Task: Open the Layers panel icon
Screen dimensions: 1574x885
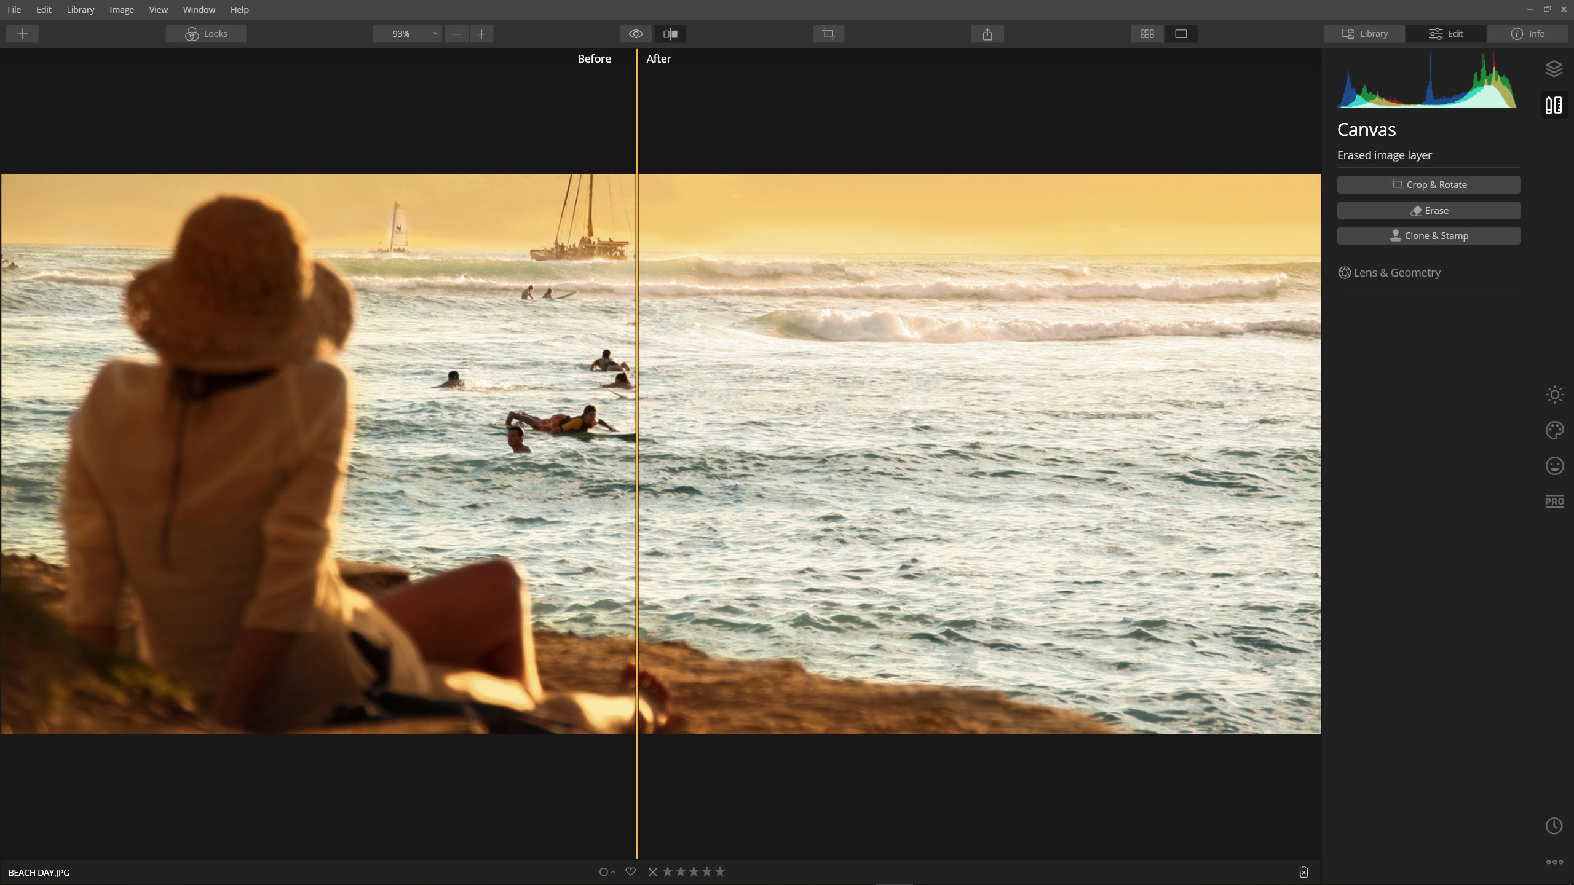Action: pyautogui.click(x=1554, y=69)
